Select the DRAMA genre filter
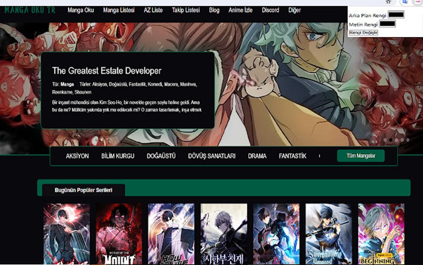This screenshot has height=265, width=423. click(256, 156)
